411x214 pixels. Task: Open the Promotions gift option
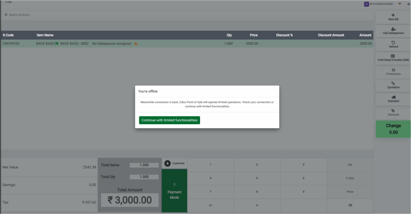pos(393,72)
